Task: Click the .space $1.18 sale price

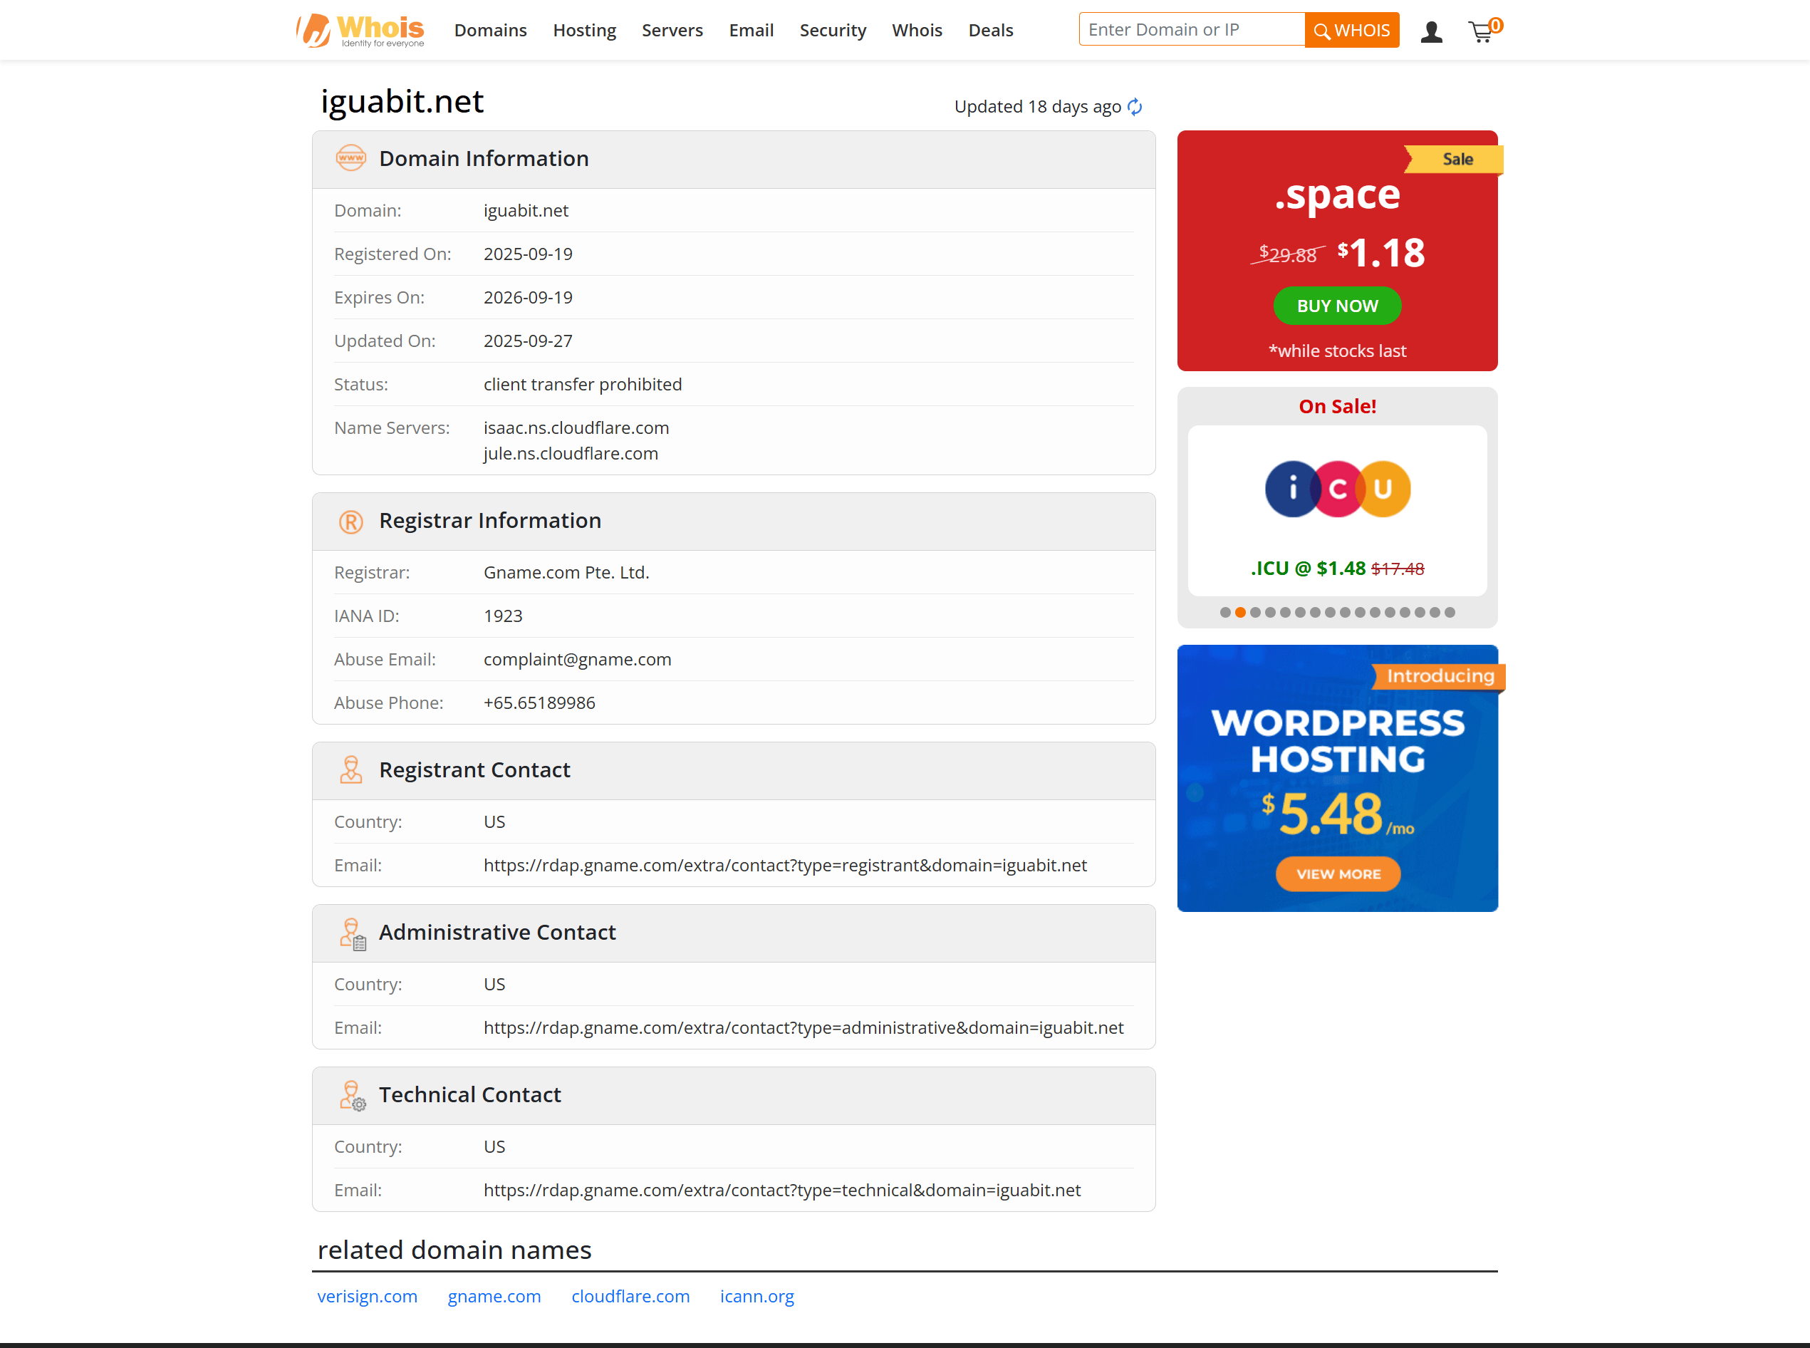Action: pos(1381,253)
